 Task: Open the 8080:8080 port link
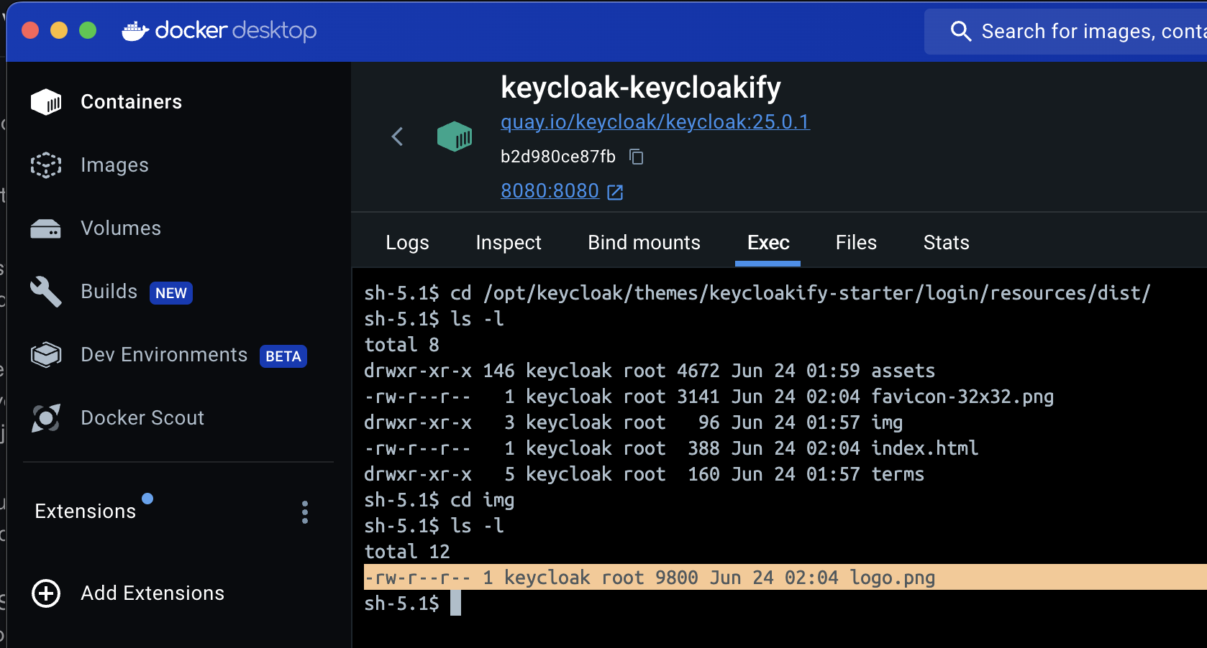pyautogui.click(x=550, y=191)
